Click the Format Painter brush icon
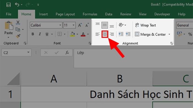 click(x=18, y=36)
